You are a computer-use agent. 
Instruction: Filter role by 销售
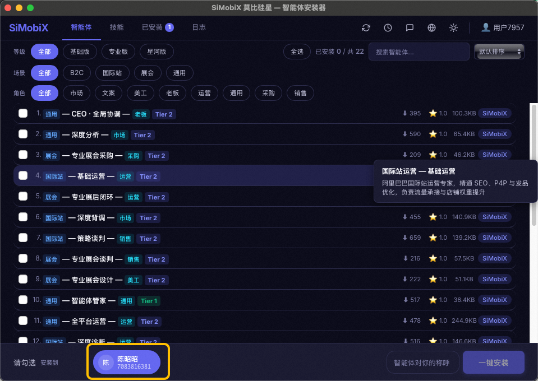300,93
